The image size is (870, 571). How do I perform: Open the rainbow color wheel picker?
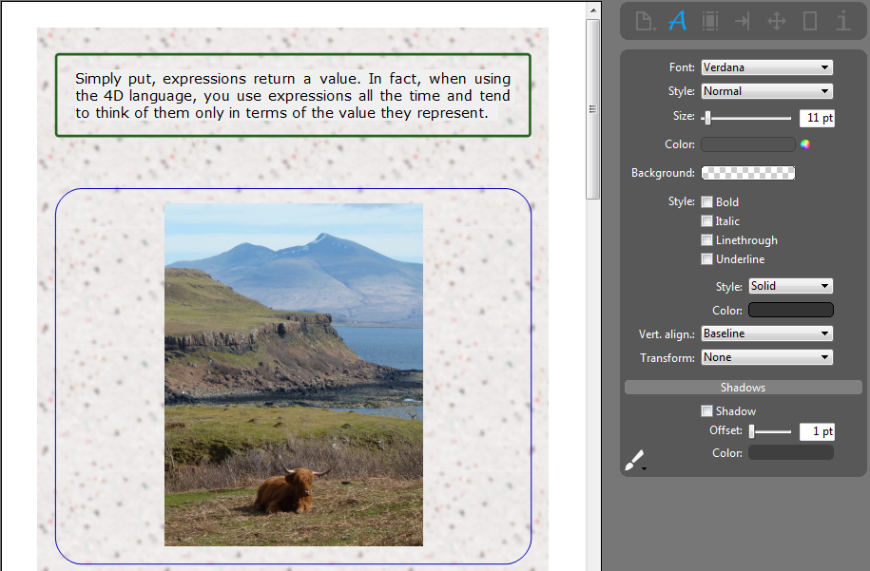805,144
